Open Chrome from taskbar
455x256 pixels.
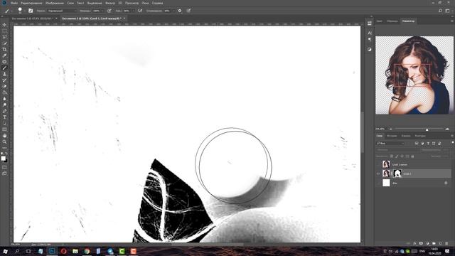[87, 251]
